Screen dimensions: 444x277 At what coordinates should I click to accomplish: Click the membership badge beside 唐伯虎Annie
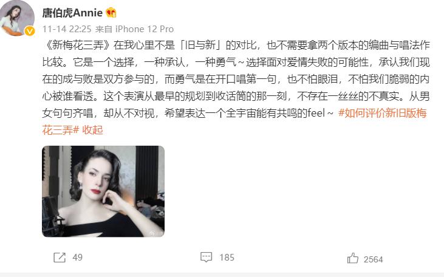tap(111, 13)
